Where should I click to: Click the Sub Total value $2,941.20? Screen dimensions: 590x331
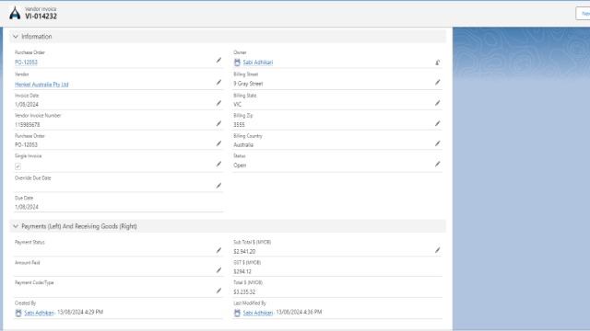[x=244, y=251]
